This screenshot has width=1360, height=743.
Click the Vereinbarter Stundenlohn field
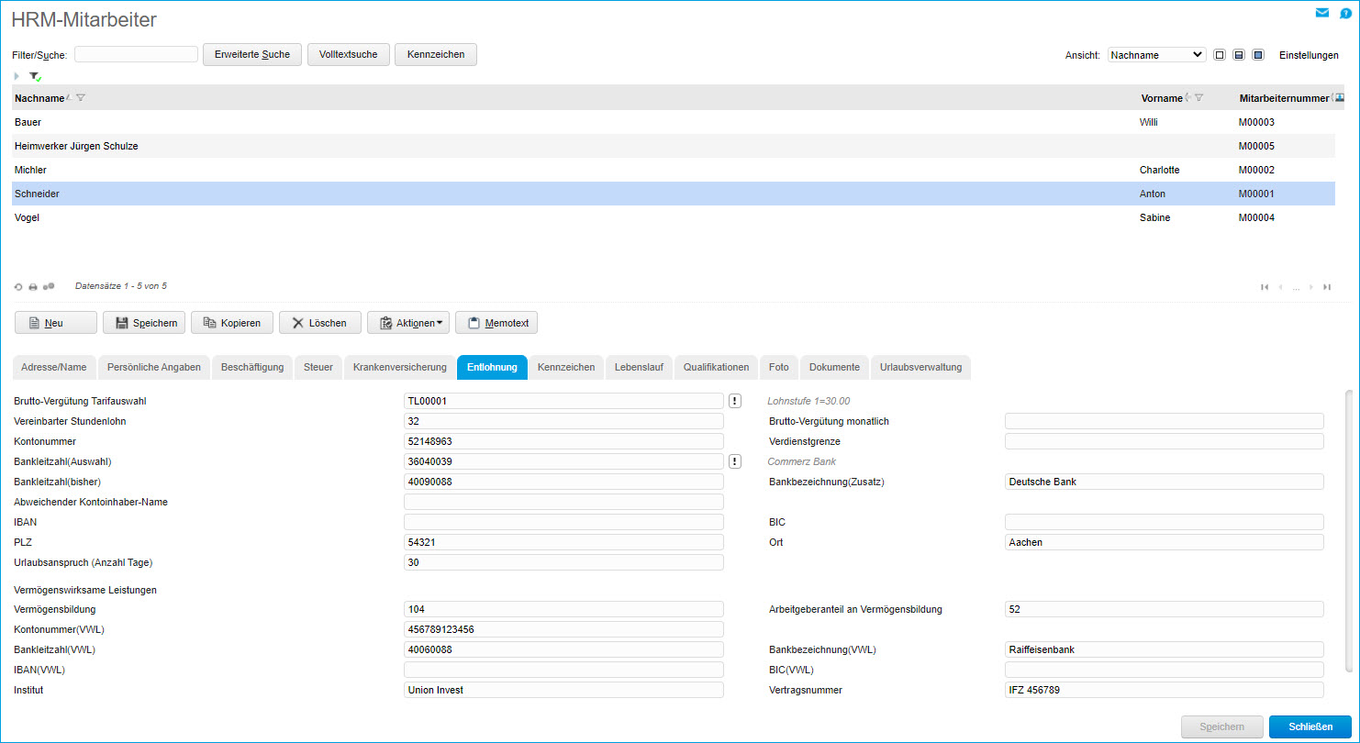[563, 421]
